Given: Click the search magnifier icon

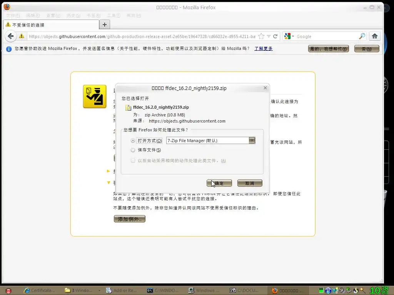Looking at the screenshot, I should tap(362, 36).
